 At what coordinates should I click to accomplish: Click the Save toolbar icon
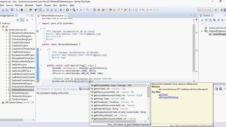click(x=3, y=10)
